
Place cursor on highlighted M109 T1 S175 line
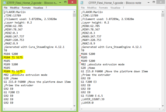pos(13,71)
